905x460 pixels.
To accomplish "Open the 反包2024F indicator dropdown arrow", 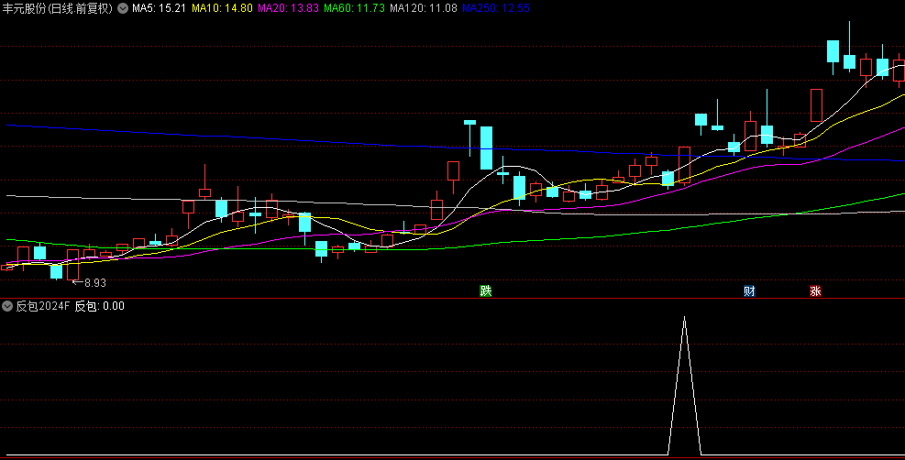I will pyautogui.click(x=7, y=306).
